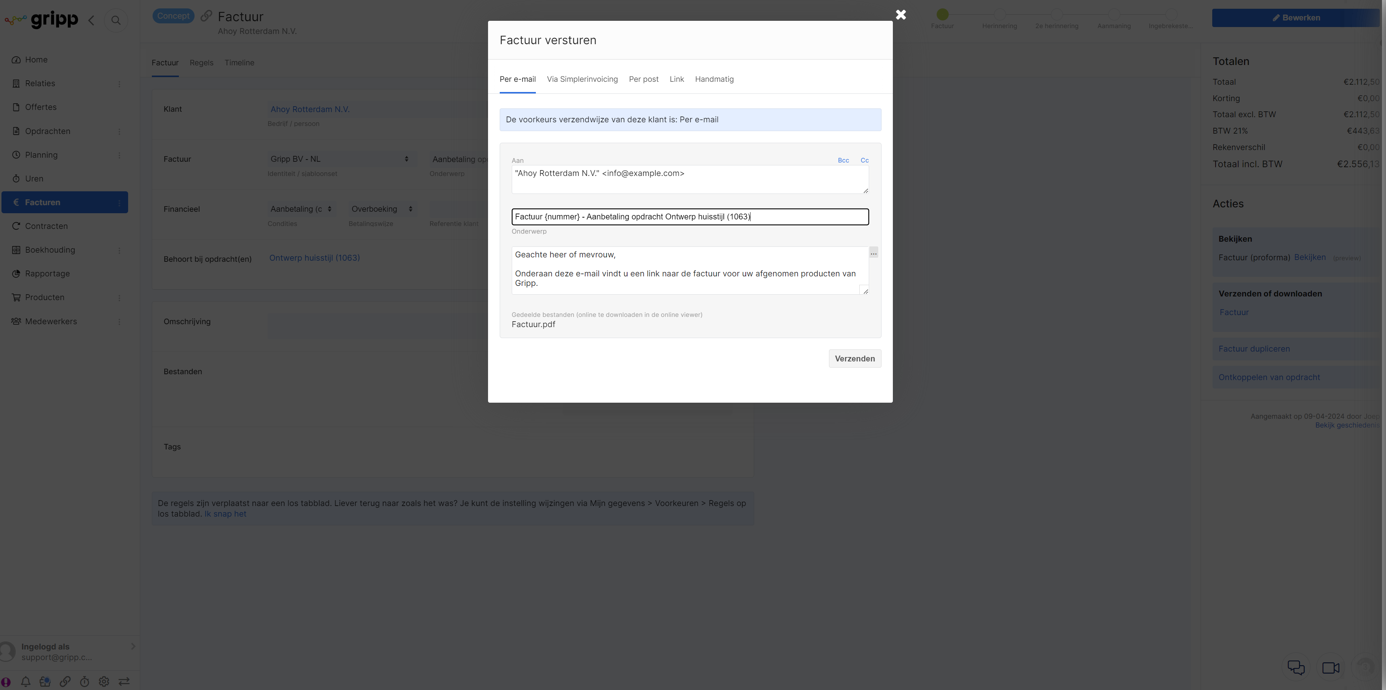
Task: Click the Relaties building icon
Action: (x=16, y=84)
